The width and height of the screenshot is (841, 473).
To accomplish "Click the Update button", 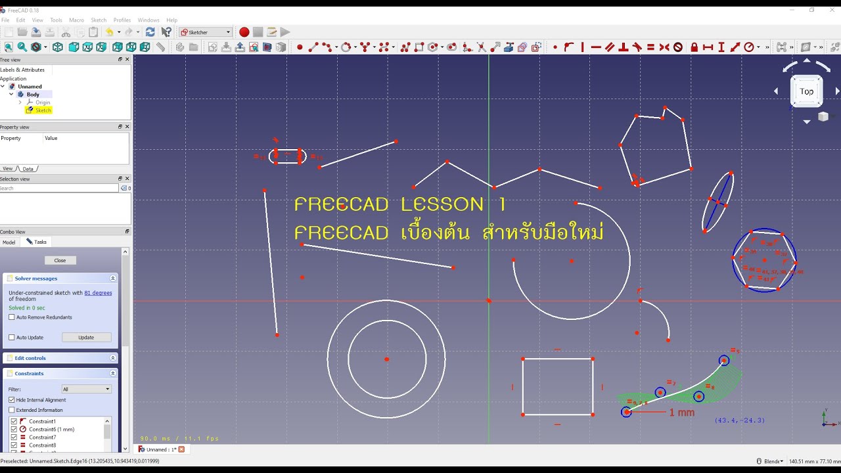I will [86, 338].
